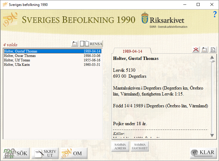This screenshot has height=161, width=219.
Task: Open the blue question mark help
Action: (x=215, y=14)
